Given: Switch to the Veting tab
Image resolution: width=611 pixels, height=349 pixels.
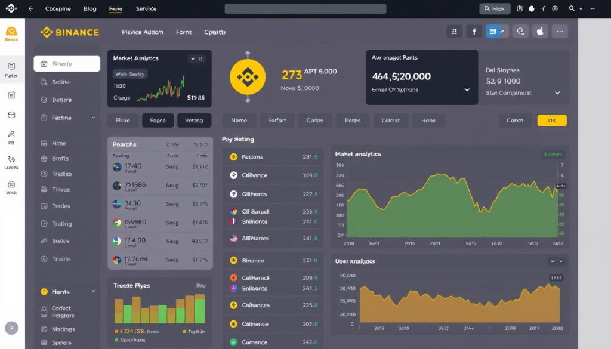Looking at the screenshot, I should [194, 121].
